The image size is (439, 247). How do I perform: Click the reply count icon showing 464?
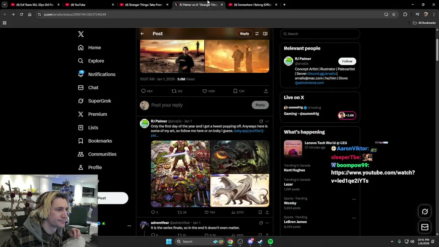[x=143, y=91]
